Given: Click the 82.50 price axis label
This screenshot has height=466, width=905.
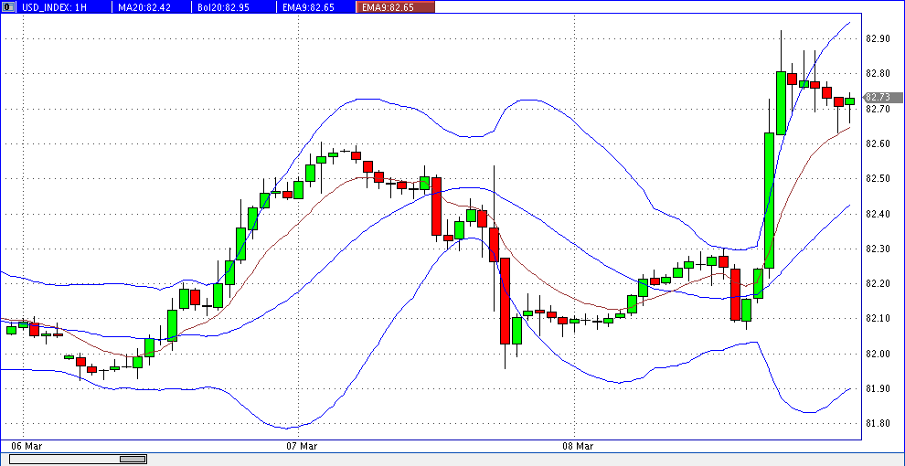Looking at the screenshot, I should (878, 179).
